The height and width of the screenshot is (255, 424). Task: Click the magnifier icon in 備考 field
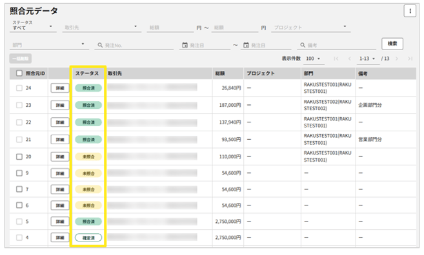[303, 45]
